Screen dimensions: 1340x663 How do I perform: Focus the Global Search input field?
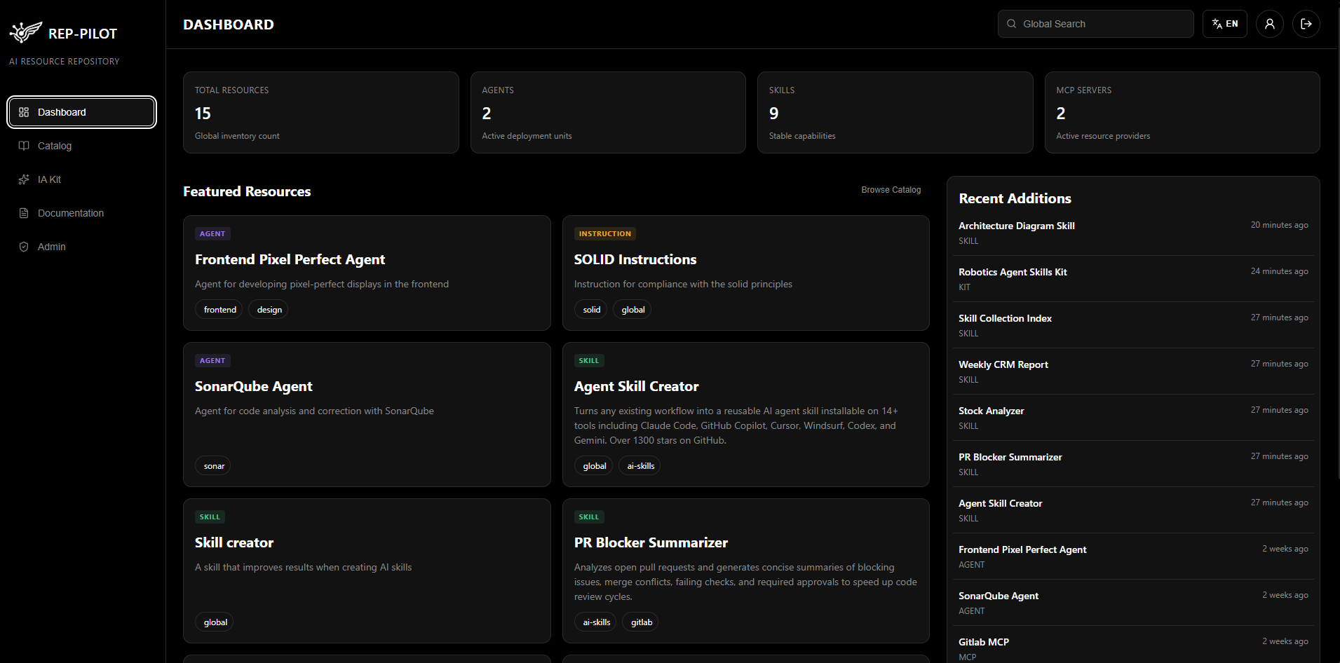(x=1095, y=24)
